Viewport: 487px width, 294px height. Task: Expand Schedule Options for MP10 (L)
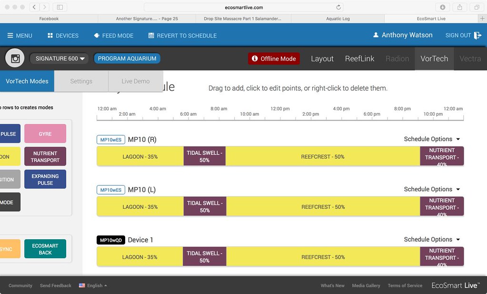432,189
